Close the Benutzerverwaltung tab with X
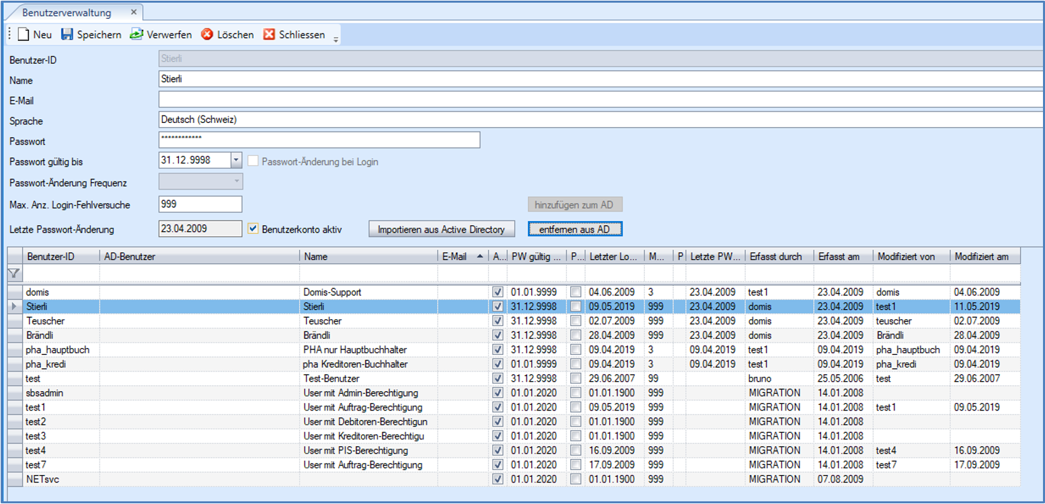This screenshot has width=1045, height=504. [x=133, y=12]
